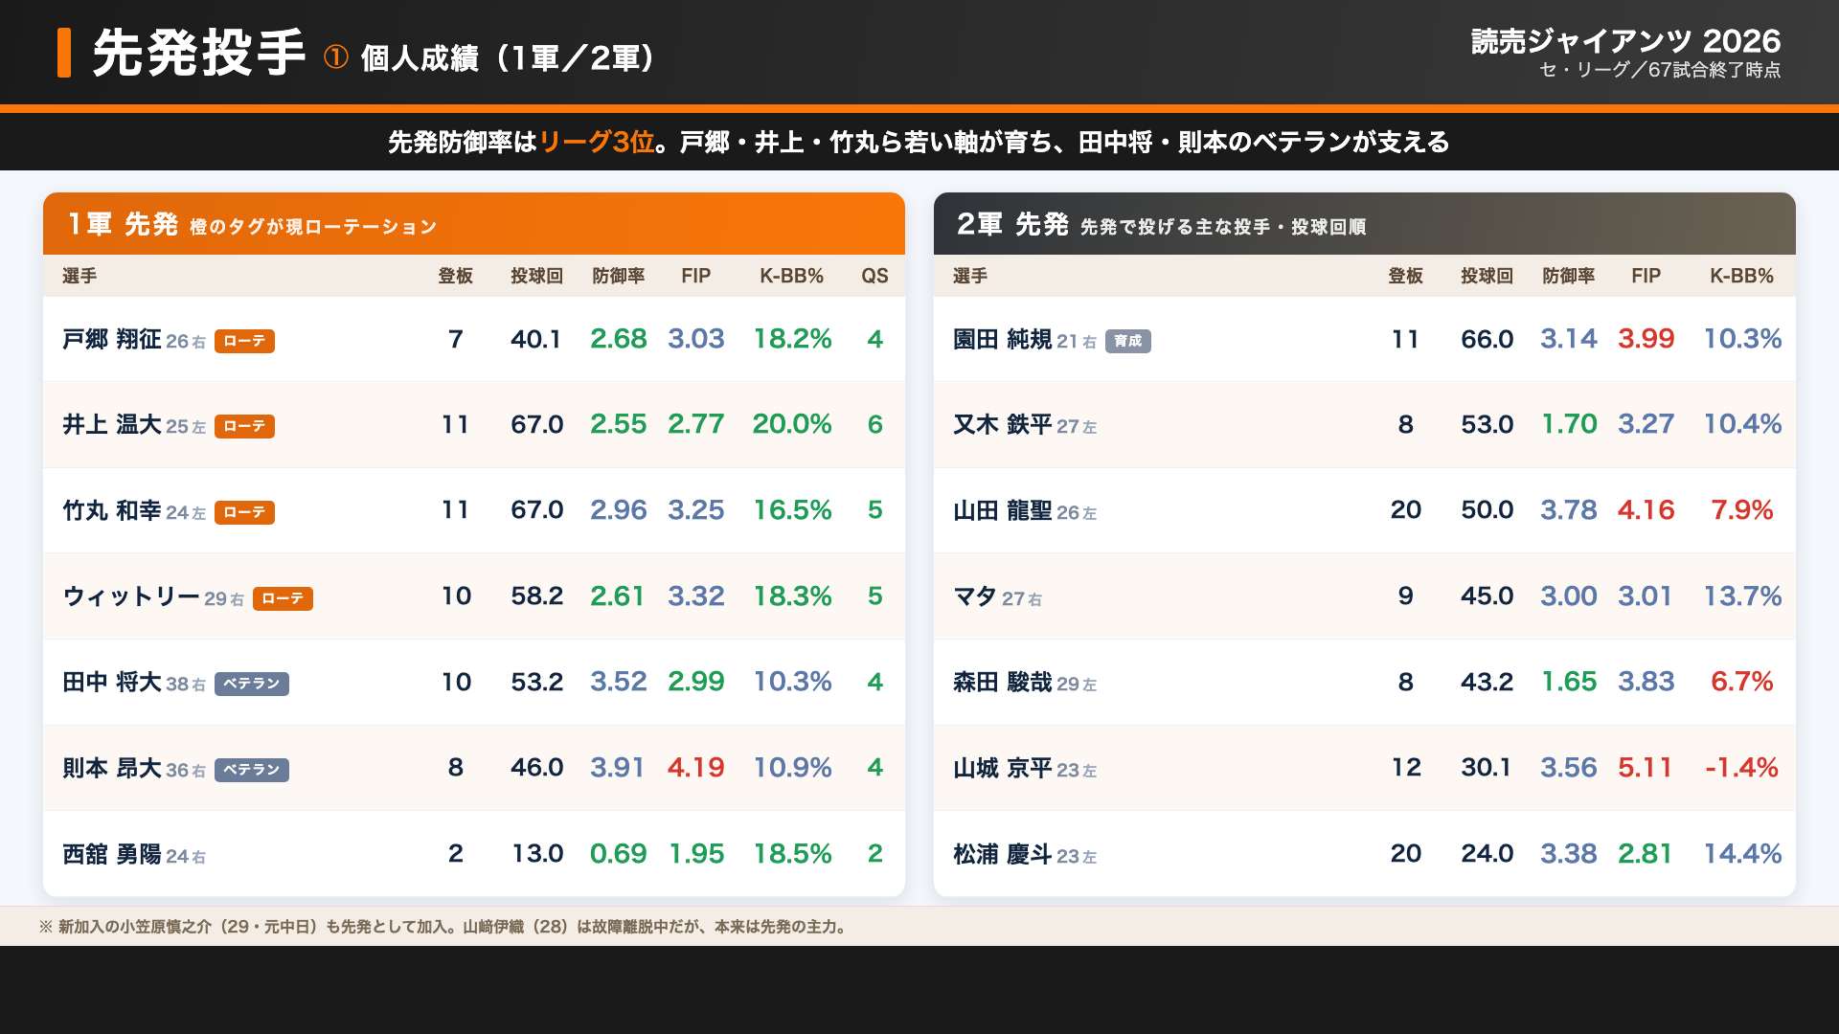Click 則本 昂大 FIP value 4.19
The image size is (1839, 1034).
tap(695, 768)
